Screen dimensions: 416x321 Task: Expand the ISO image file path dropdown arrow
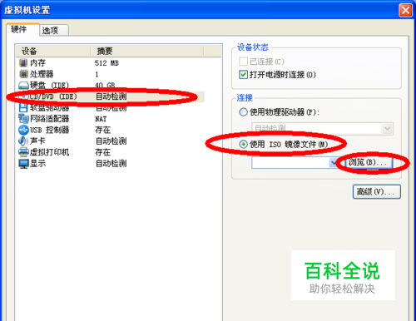tap(334, 163)
